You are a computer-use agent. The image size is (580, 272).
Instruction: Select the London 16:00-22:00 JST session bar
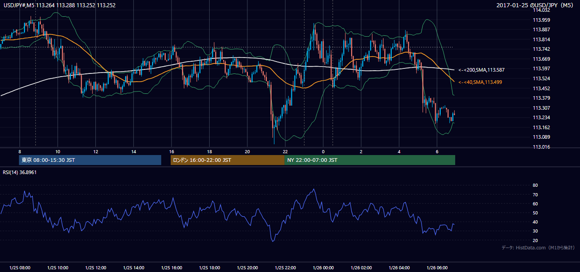pyautogui.click(x=227, y=160)
